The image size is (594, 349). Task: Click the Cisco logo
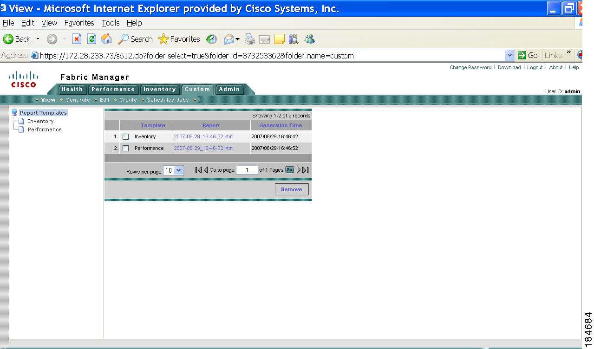coord(24,79)
